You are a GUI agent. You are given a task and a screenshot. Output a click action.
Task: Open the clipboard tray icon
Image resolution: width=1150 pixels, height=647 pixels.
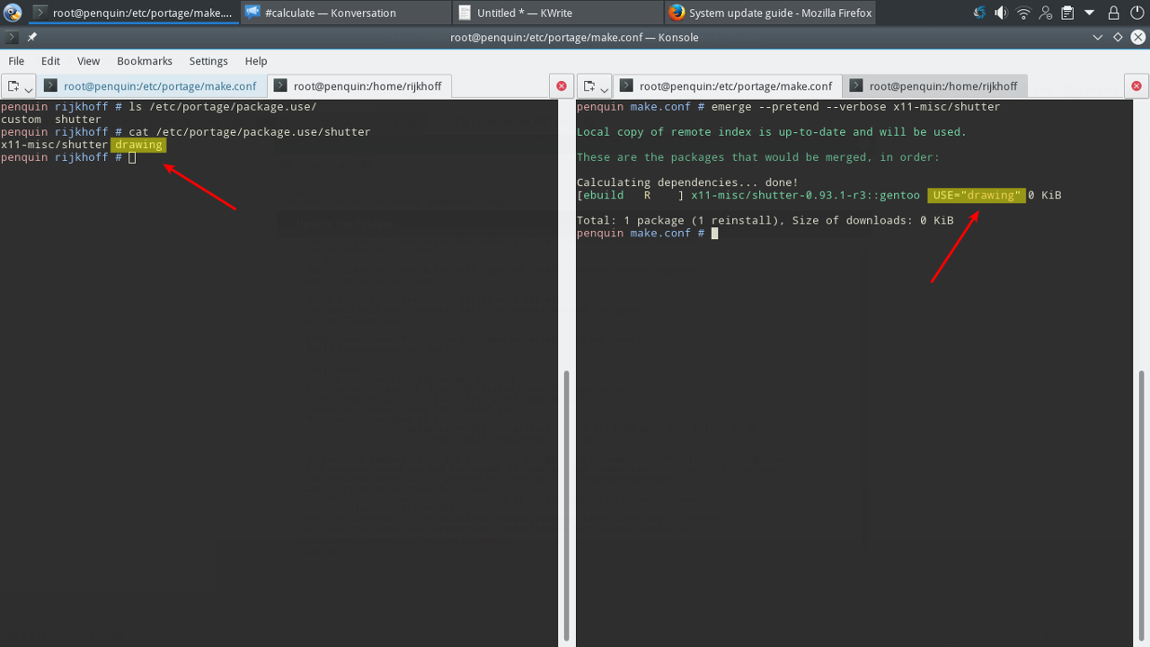tap(1066, 13)
